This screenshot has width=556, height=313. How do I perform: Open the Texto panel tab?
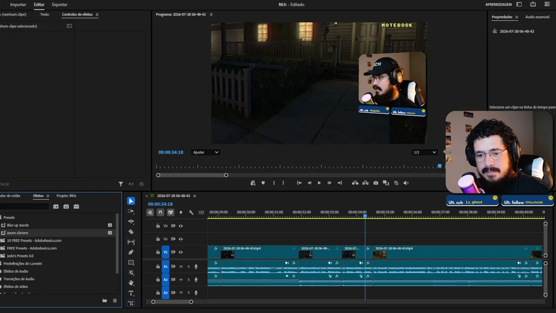click(44, 14)
